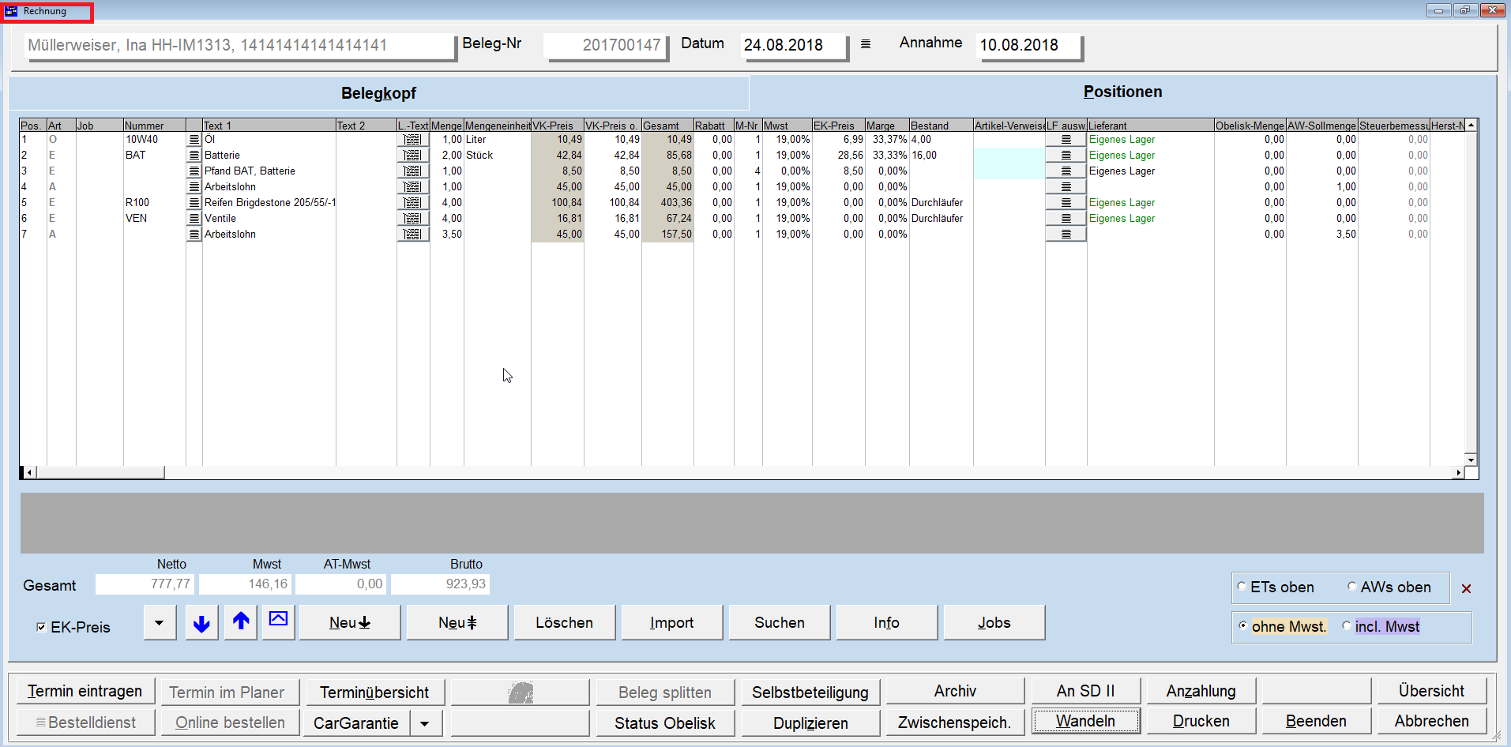Open the L.-Text icon for Ventile row
The image size is (1511, 747).
pyautogui.click(x=412, y=219)
